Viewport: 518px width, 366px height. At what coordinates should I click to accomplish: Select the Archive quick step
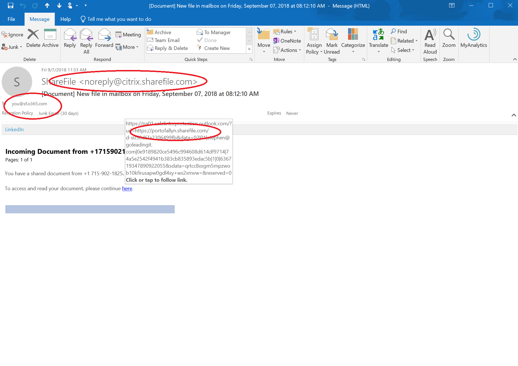pyautogui.click(x=159, y=32)
